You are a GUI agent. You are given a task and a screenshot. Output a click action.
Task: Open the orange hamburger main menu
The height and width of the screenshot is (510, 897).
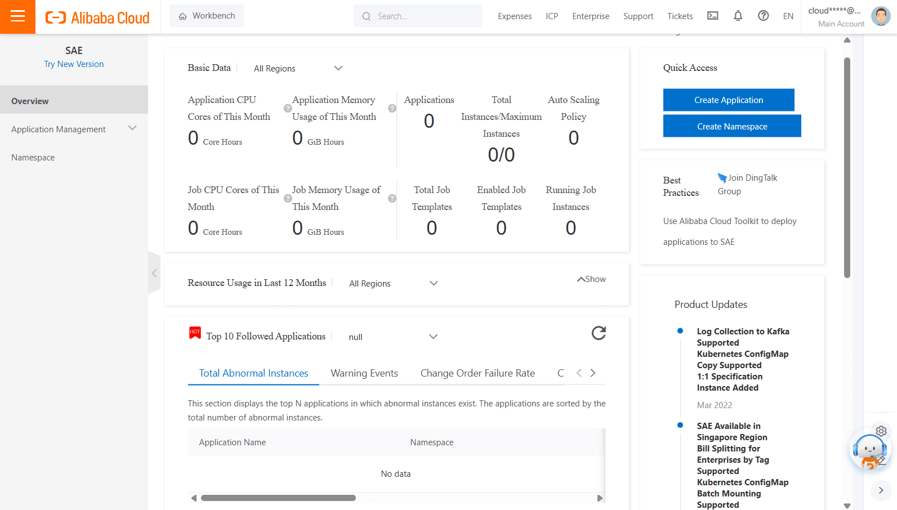tap(17, 16)
